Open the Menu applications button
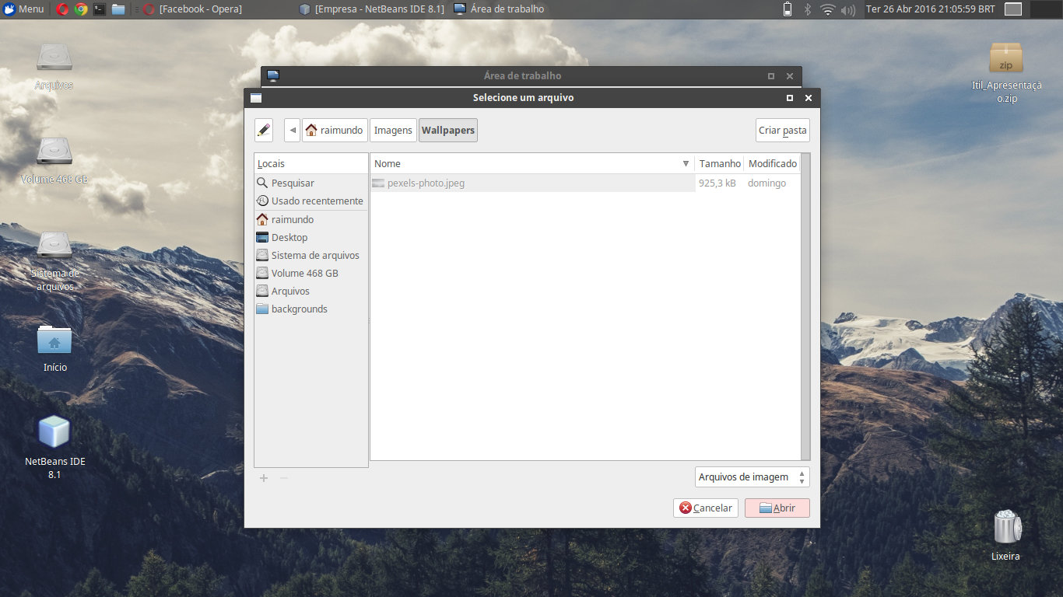The width and height of the screenshot is (1063, 597). click(23, 9)
